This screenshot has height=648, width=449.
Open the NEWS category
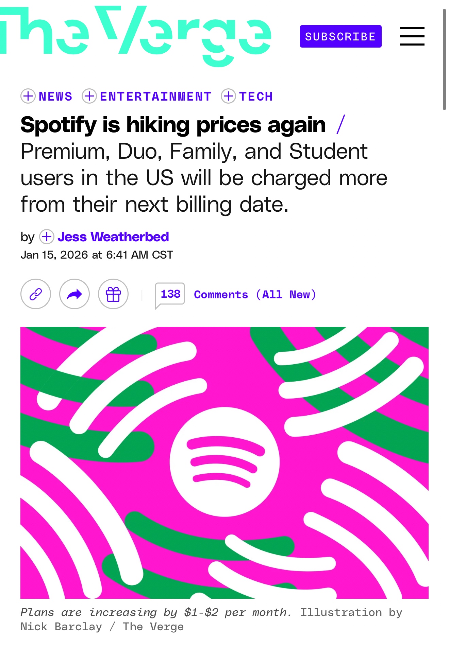tap(56, 97)
